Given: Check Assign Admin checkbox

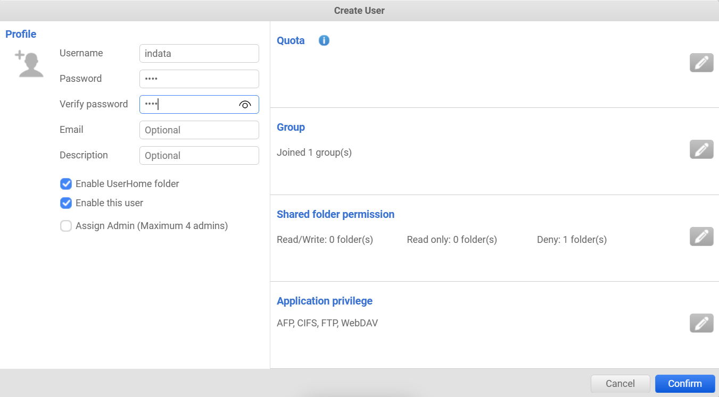Looking at the screenshot, I should (66, 226).
